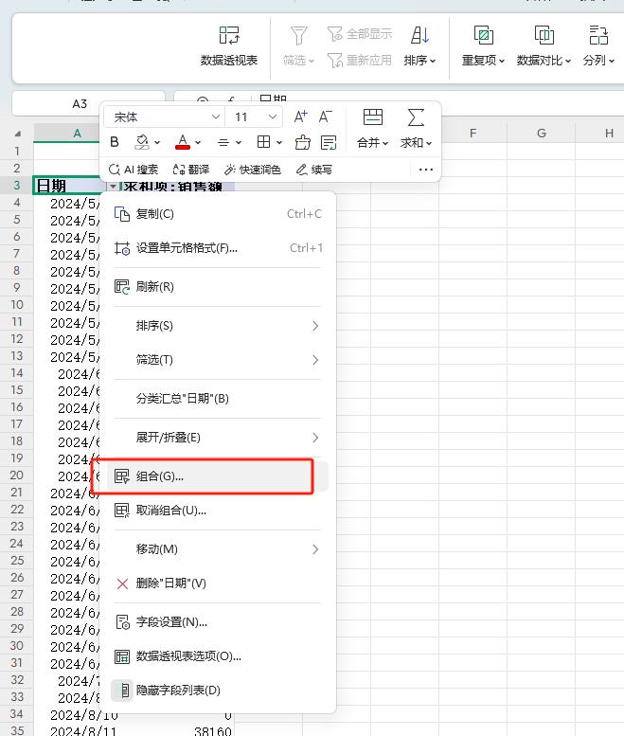The height and width of the screenshot is (736, 624).
Task: Select column G header
Action: click(541, 134)
